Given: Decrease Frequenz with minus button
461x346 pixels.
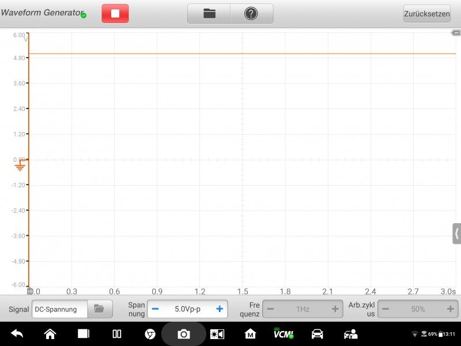Looking at the screenshot, I should (x=270, y=309).
